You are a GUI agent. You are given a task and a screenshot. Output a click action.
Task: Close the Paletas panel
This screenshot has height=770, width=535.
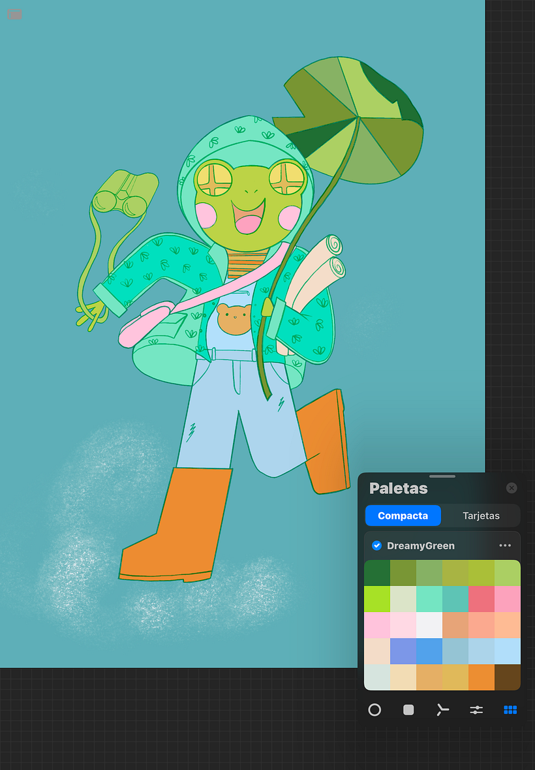pyautogui.click(x=512, y=488)
